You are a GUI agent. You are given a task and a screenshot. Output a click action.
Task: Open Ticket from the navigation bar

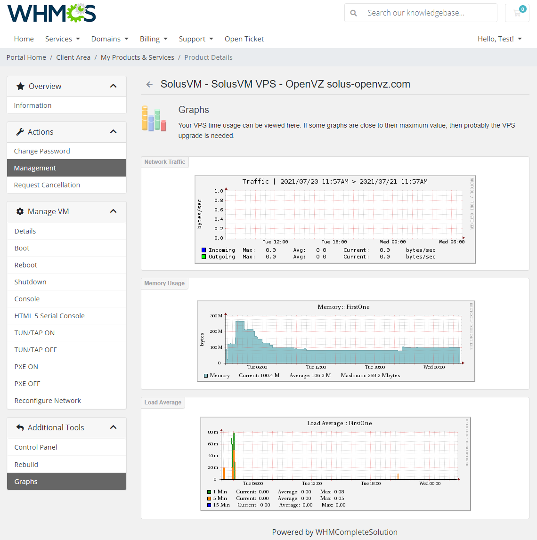244,39
